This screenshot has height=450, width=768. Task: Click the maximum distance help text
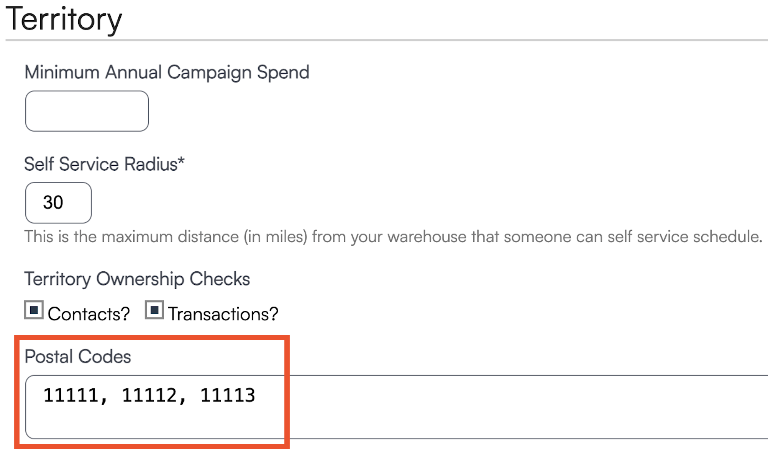(x=393, y=237)
